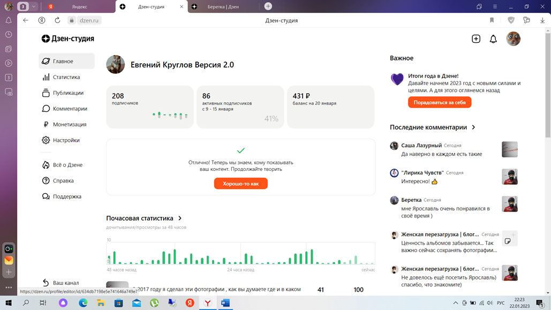Click the site lock icon

point(72,20)
